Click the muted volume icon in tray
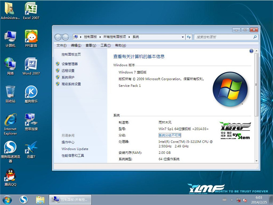The width and height of the screenshot is (273, 205). [x=245, y=200]
